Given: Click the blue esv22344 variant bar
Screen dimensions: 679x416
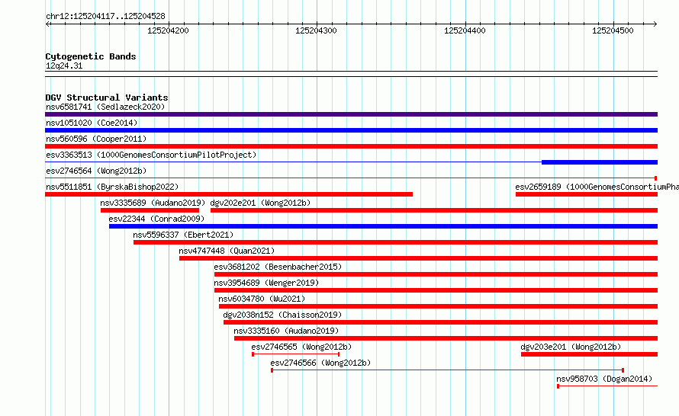Looking at the screenshot, I should point(383,226).
